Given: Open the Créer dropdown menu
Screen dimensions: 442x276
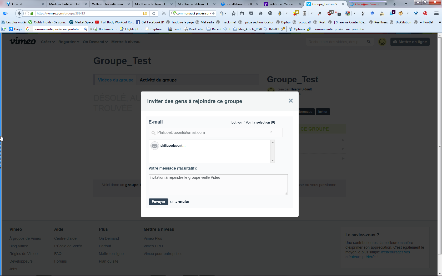Looking at the screenshot, I should pyautogui.click(x=48, y=42).
